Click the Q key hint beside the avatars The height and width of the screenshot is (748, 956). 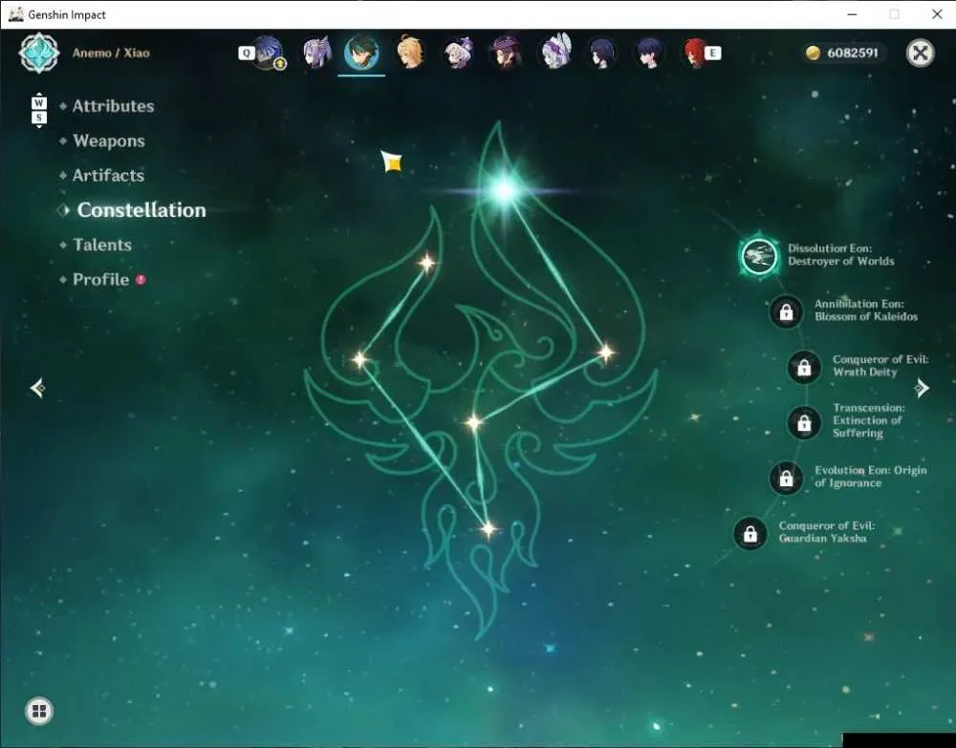pyautogui.click(x=246, y=53)
